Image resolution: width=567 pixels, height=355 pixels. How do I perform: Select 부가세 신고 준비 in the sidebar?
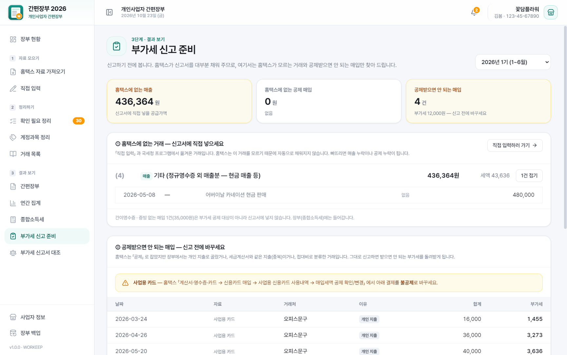[x=47, y=236]
